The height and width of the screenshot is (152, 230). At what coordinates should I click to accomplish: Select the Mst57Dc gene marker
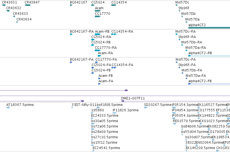pyautogui.click(x=176, y=5)
